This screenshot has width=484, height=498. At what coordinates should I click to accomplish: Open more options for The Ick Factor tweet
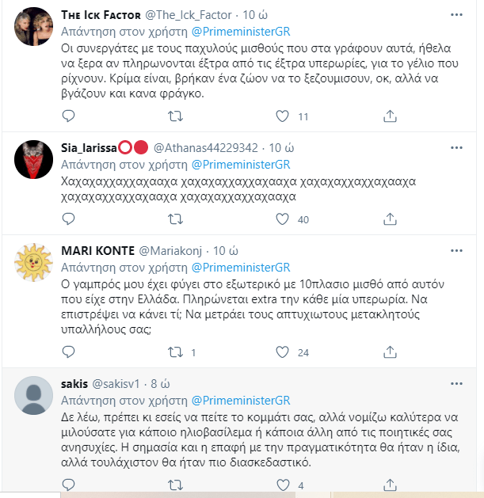455,15
